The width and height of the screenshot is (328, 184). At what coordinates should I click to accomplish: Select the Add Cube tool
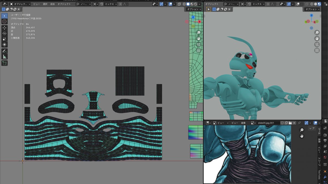5,63
